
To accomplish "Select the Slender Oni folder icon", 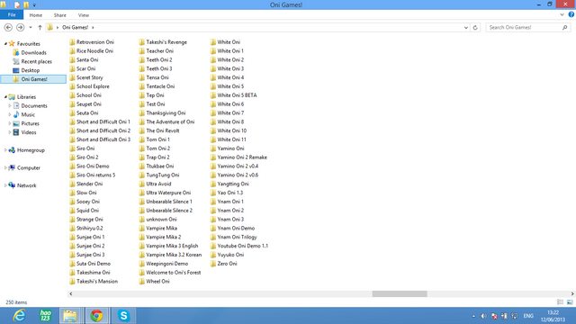I will coord(72,184).
